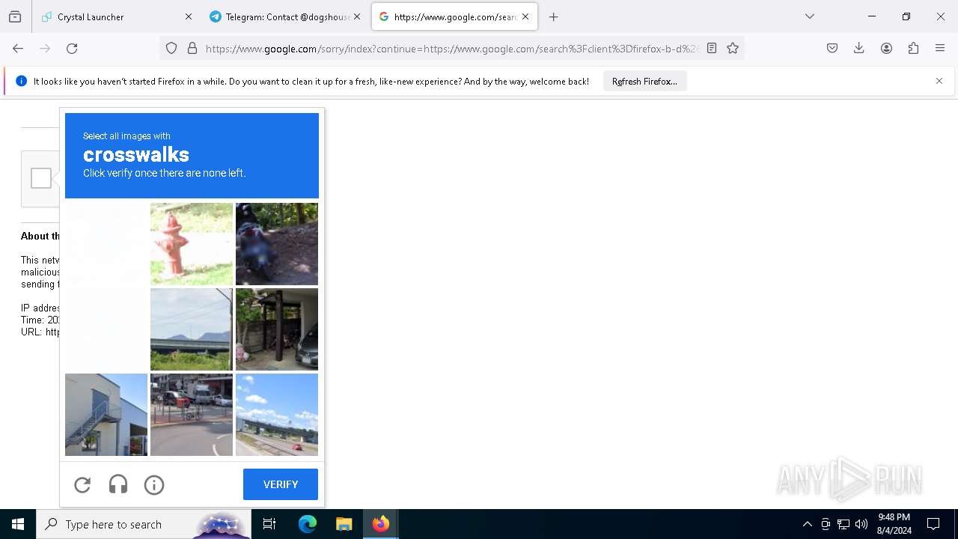Check the I'm not a robot checkbox
958x539 pixels.
coord(41,178)
